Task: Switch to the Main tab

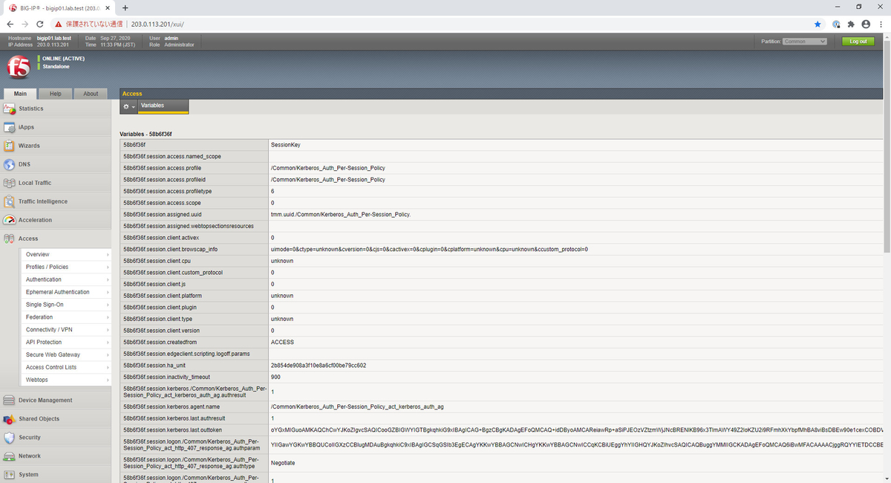Action: [x=20, y=94]
